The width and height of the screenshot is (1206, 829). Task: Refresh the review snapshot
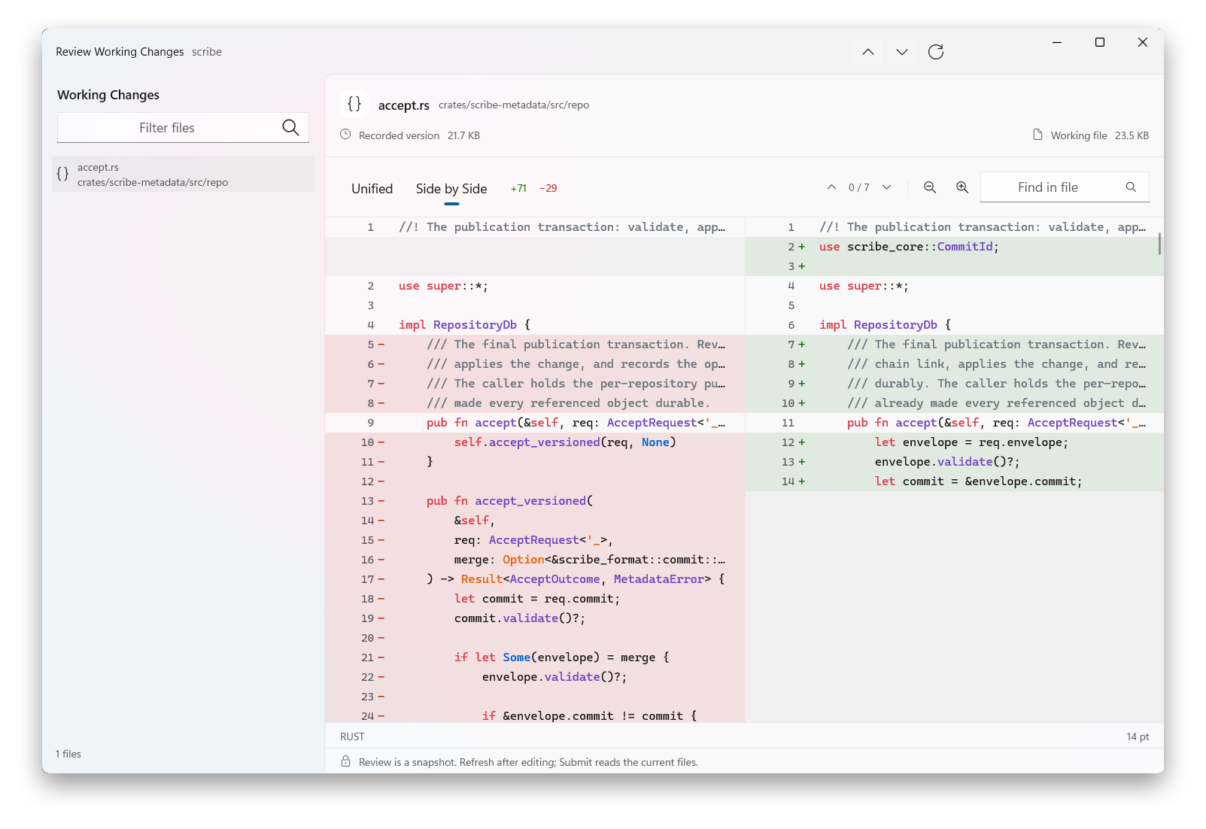[x=935, y=52]
